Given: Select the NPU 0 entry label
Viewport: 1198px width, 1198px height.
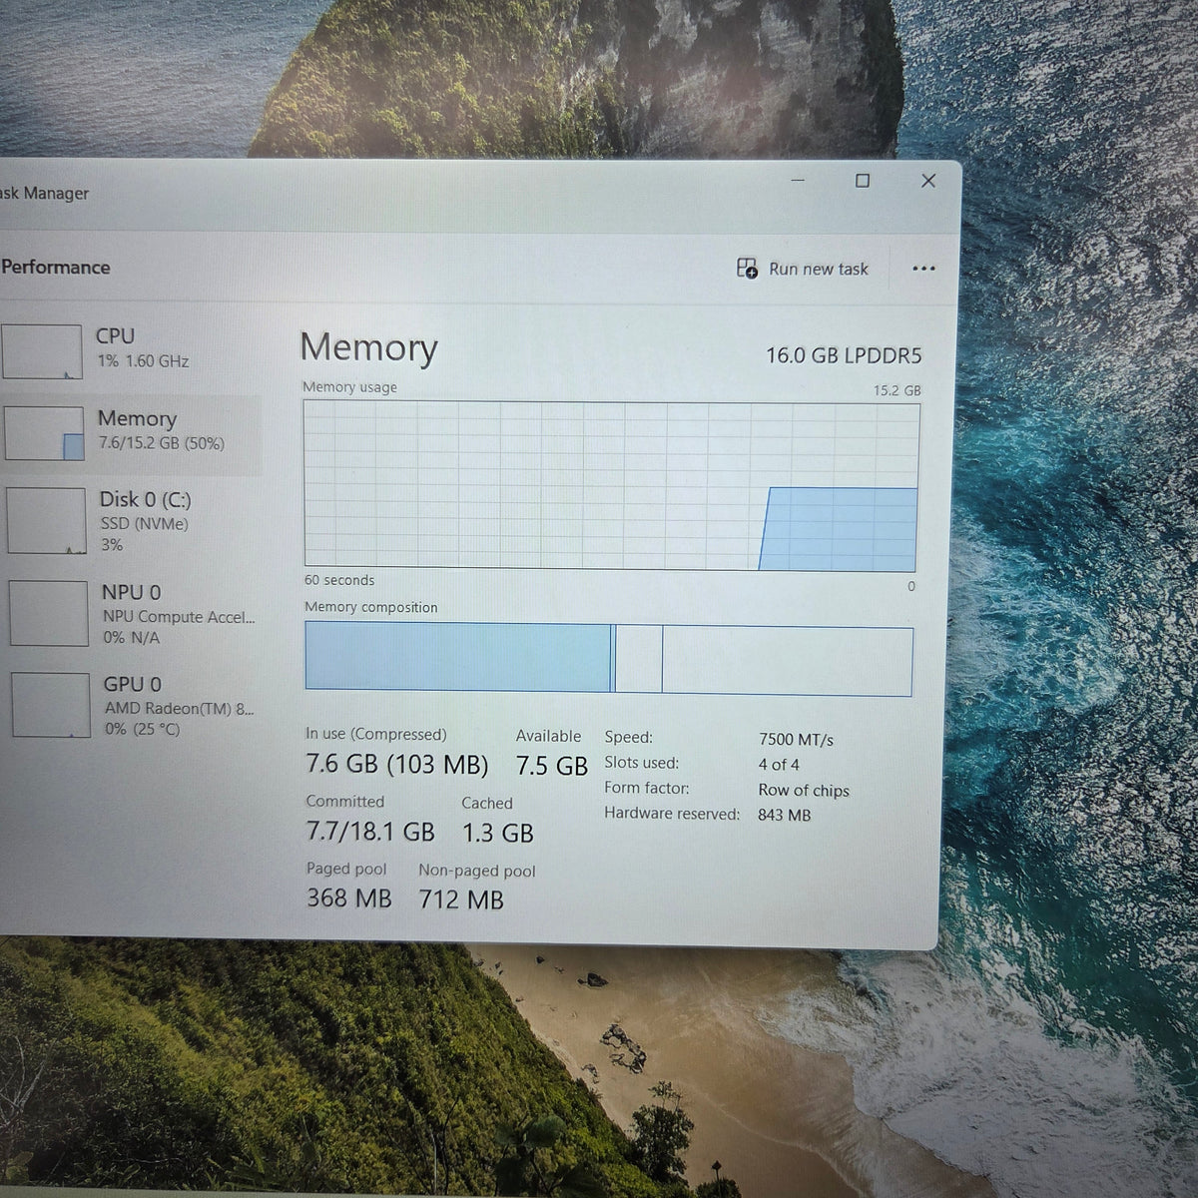Looking at the screenshot, I should click(x=131, y=592).
